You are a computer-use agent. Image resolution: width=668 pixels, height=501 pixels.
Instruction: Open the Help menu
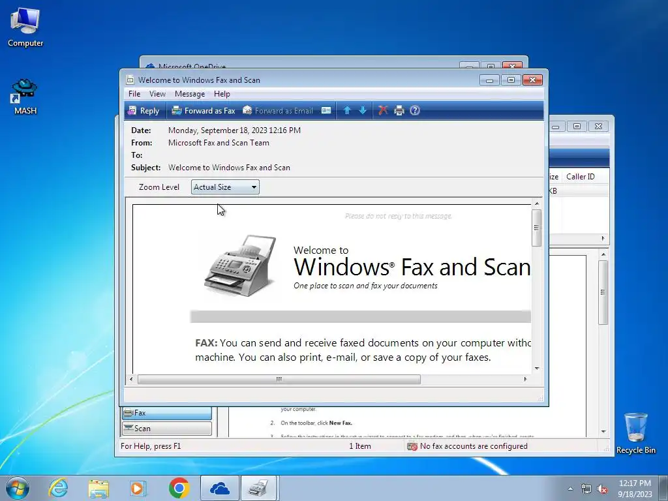pyautogui.click(x=222, y=94)
